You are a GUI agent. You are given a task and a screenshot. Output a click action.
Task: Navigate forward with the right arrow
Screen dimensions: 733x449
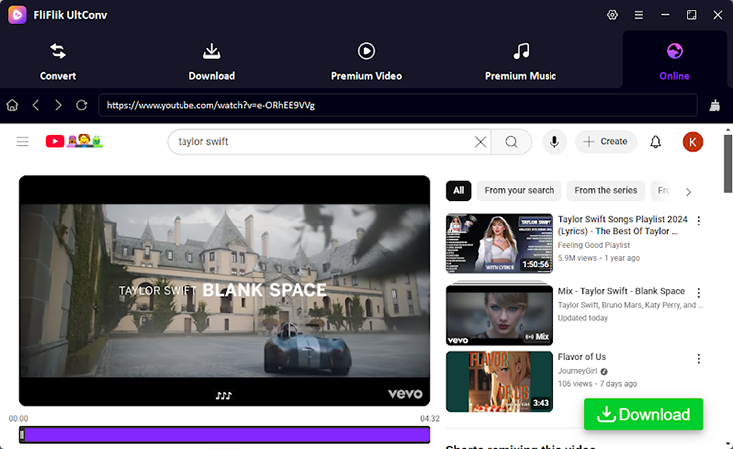(58, 105)
